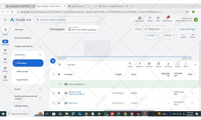Image resolution: width=201 pixels, height=120 pixels.
Task: Open the None metric dropdown
Action: coord(169,35)
